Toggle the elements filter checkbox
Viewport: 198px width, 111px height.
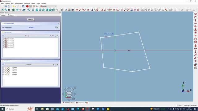[3, 64]
